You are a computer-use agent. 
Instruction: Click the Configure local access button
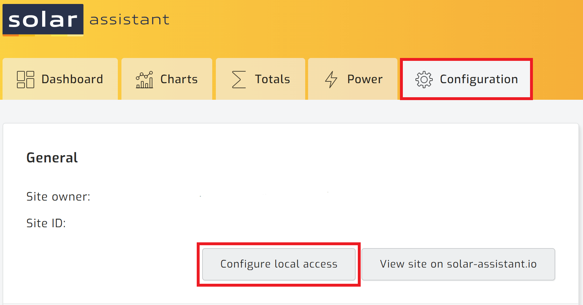click(x=279, y=264)
